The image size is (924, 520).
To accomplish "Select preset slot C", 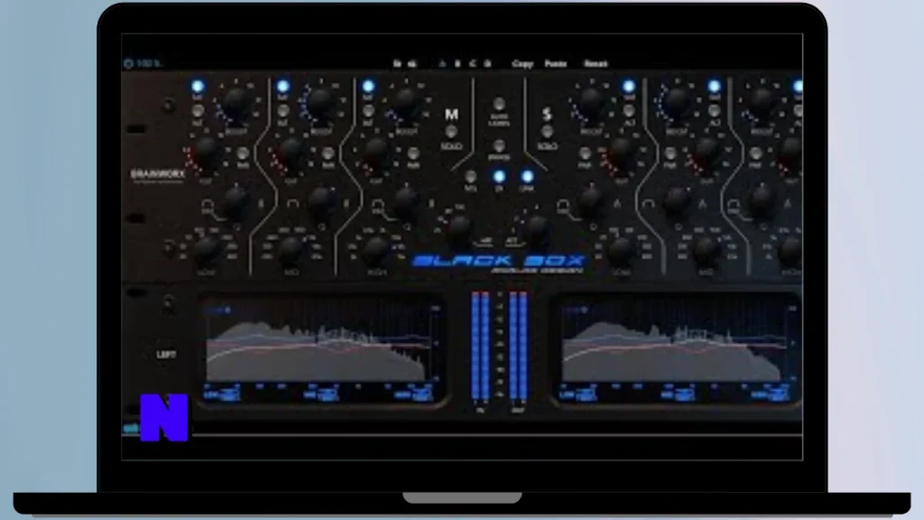I will click(473, 63).
